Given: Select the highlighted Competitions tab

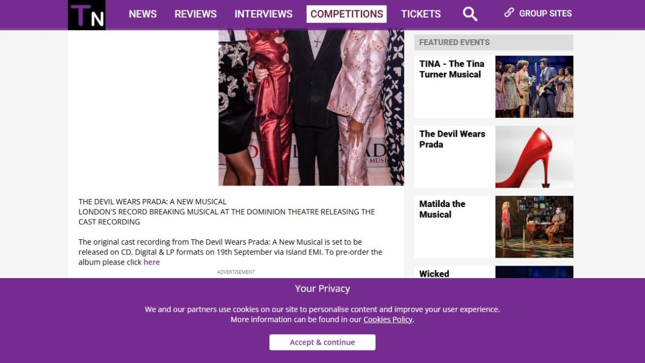Looking at the screenshot, I should (x=347, y=14).
